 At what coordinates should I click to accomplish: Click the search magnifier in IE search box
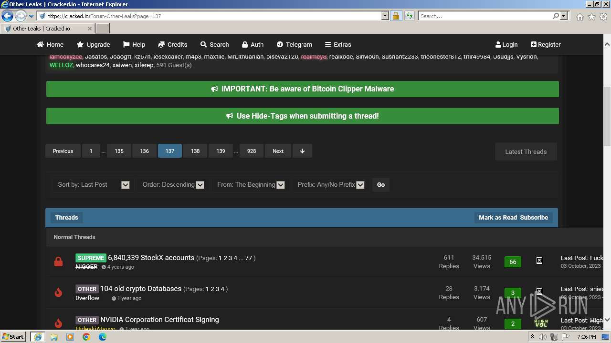[556, 16]
